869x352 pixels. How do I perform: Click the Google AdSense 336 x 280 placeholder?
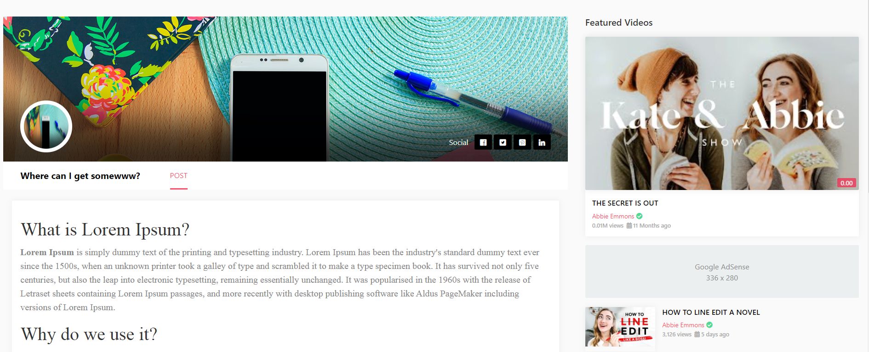pyautogui.click(x=722, y=272)
